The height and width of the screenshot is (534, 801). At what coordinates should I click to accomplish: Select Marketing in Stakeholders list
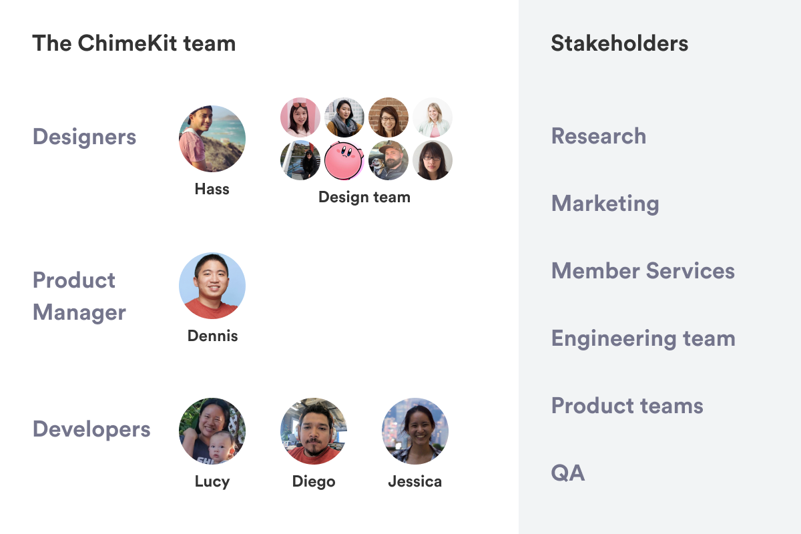(605, 204)
